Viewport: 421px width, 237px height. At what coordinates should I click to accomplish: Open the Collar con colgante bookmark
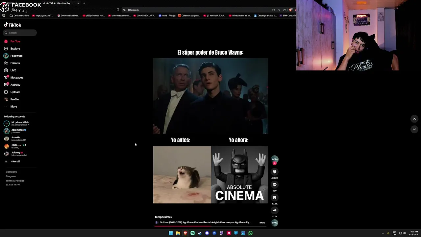coord(189,15)
